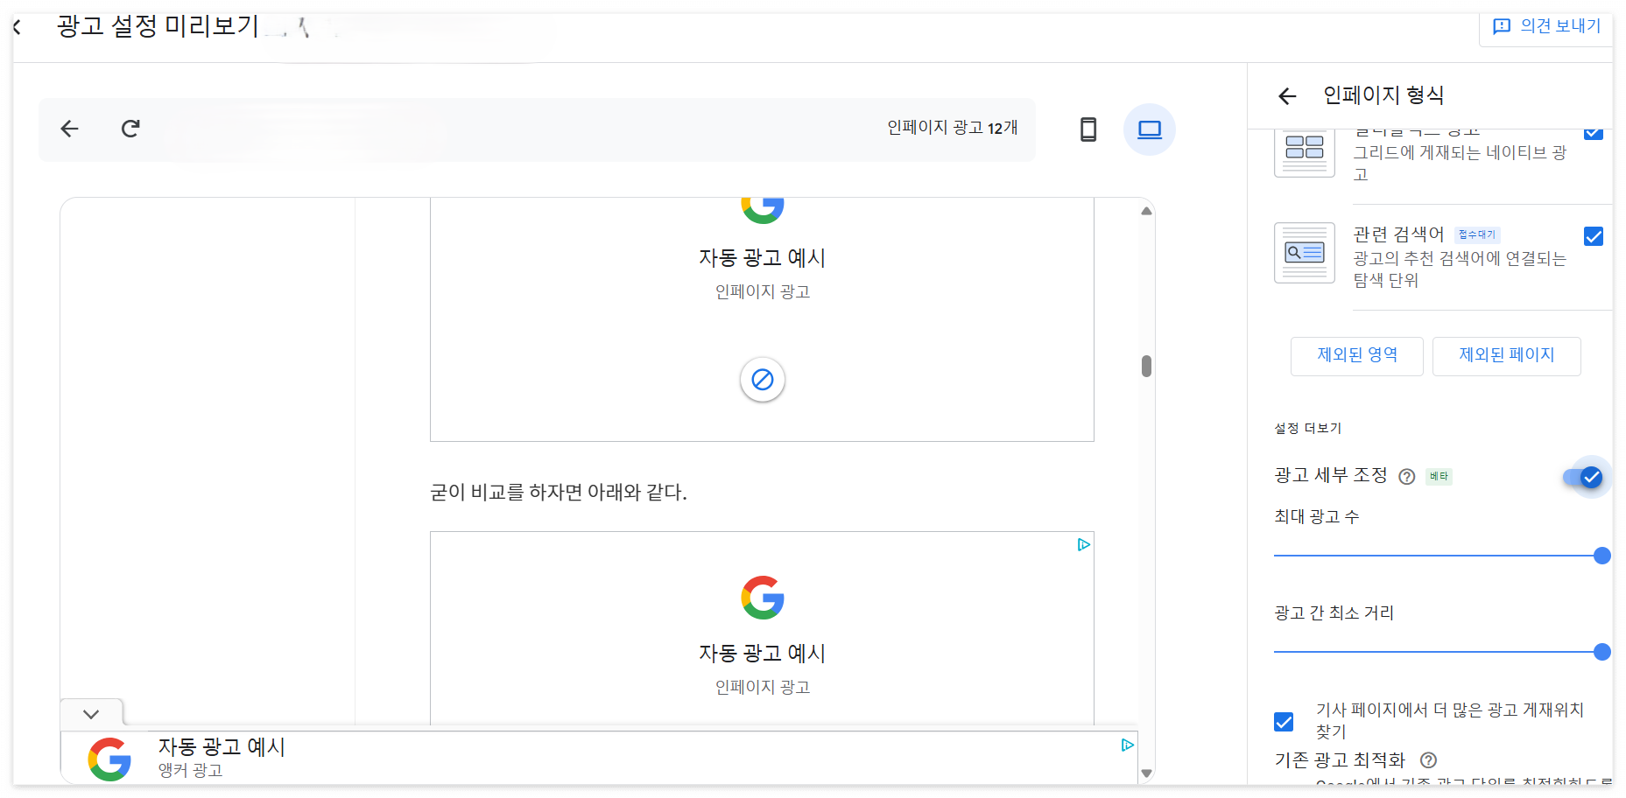The image size is (1626, 798).
Task: Click the 관련 검색어 title text
Action: (x=1398, y=234)
